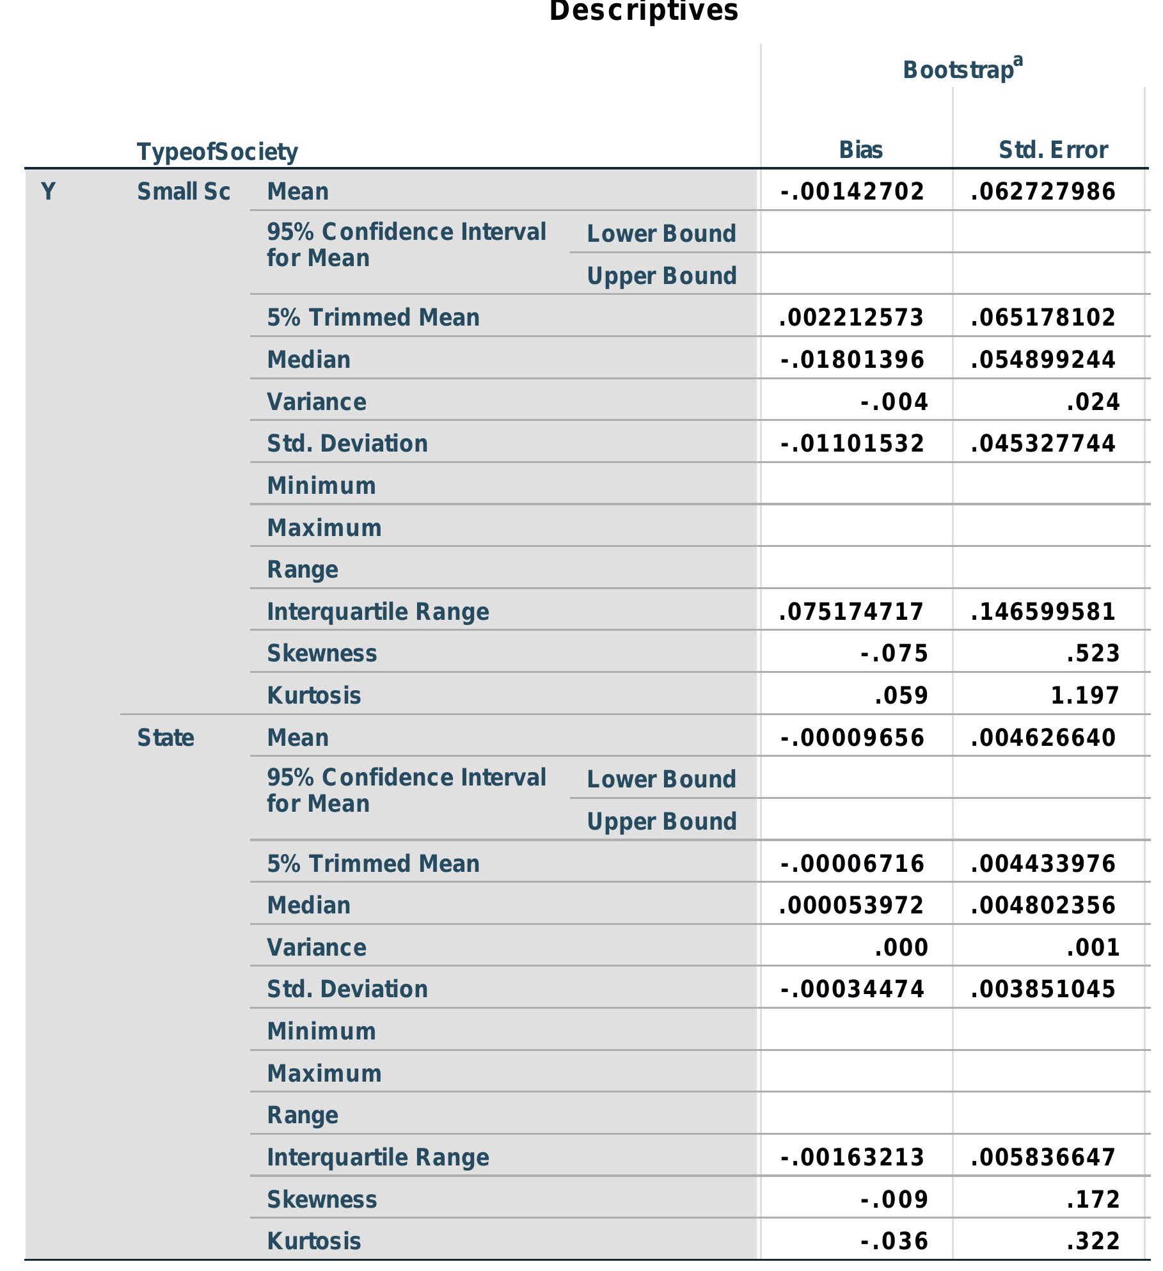This screenshot has height=1271, width=1163.
Task: Select the Y variable row label
Action: (x=48, y=192)
